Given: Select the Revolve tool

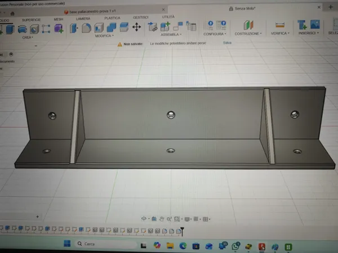Looking at the screenshot, I should tap(22, 29).
